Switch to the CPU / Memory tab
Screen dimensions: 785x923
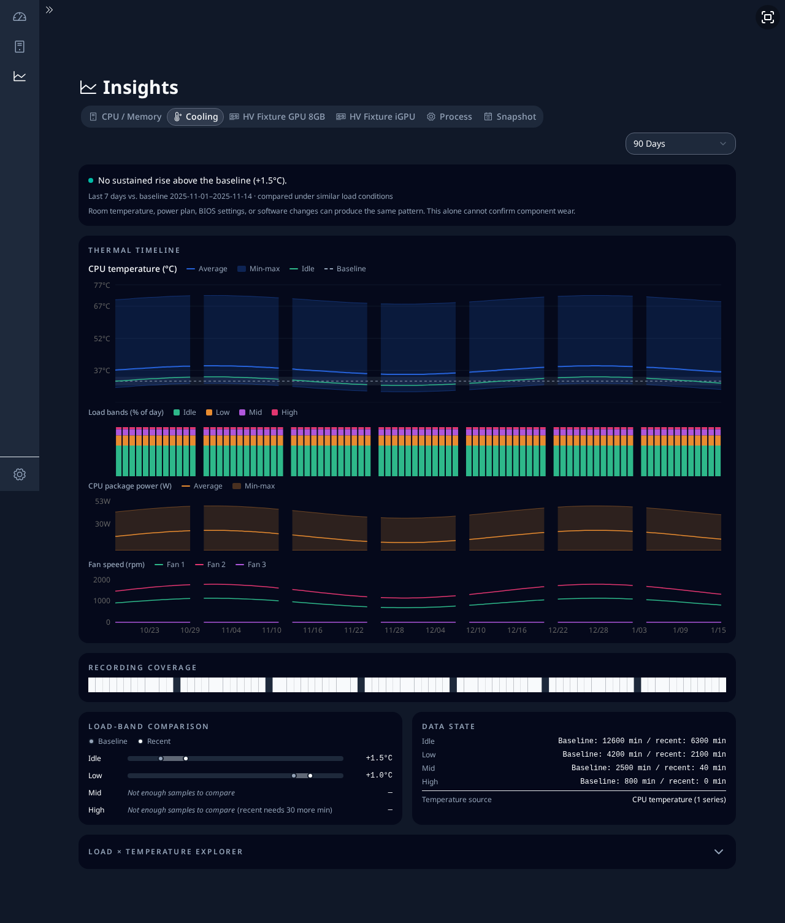[125, 117]
